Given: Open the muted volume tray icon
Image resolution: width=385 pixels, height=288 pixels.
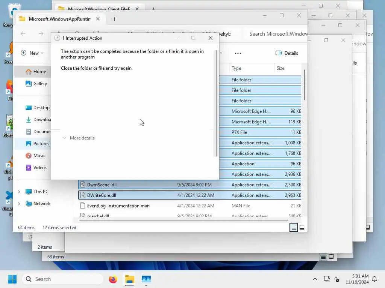Looking at the screenshot, I should (336, 279).
